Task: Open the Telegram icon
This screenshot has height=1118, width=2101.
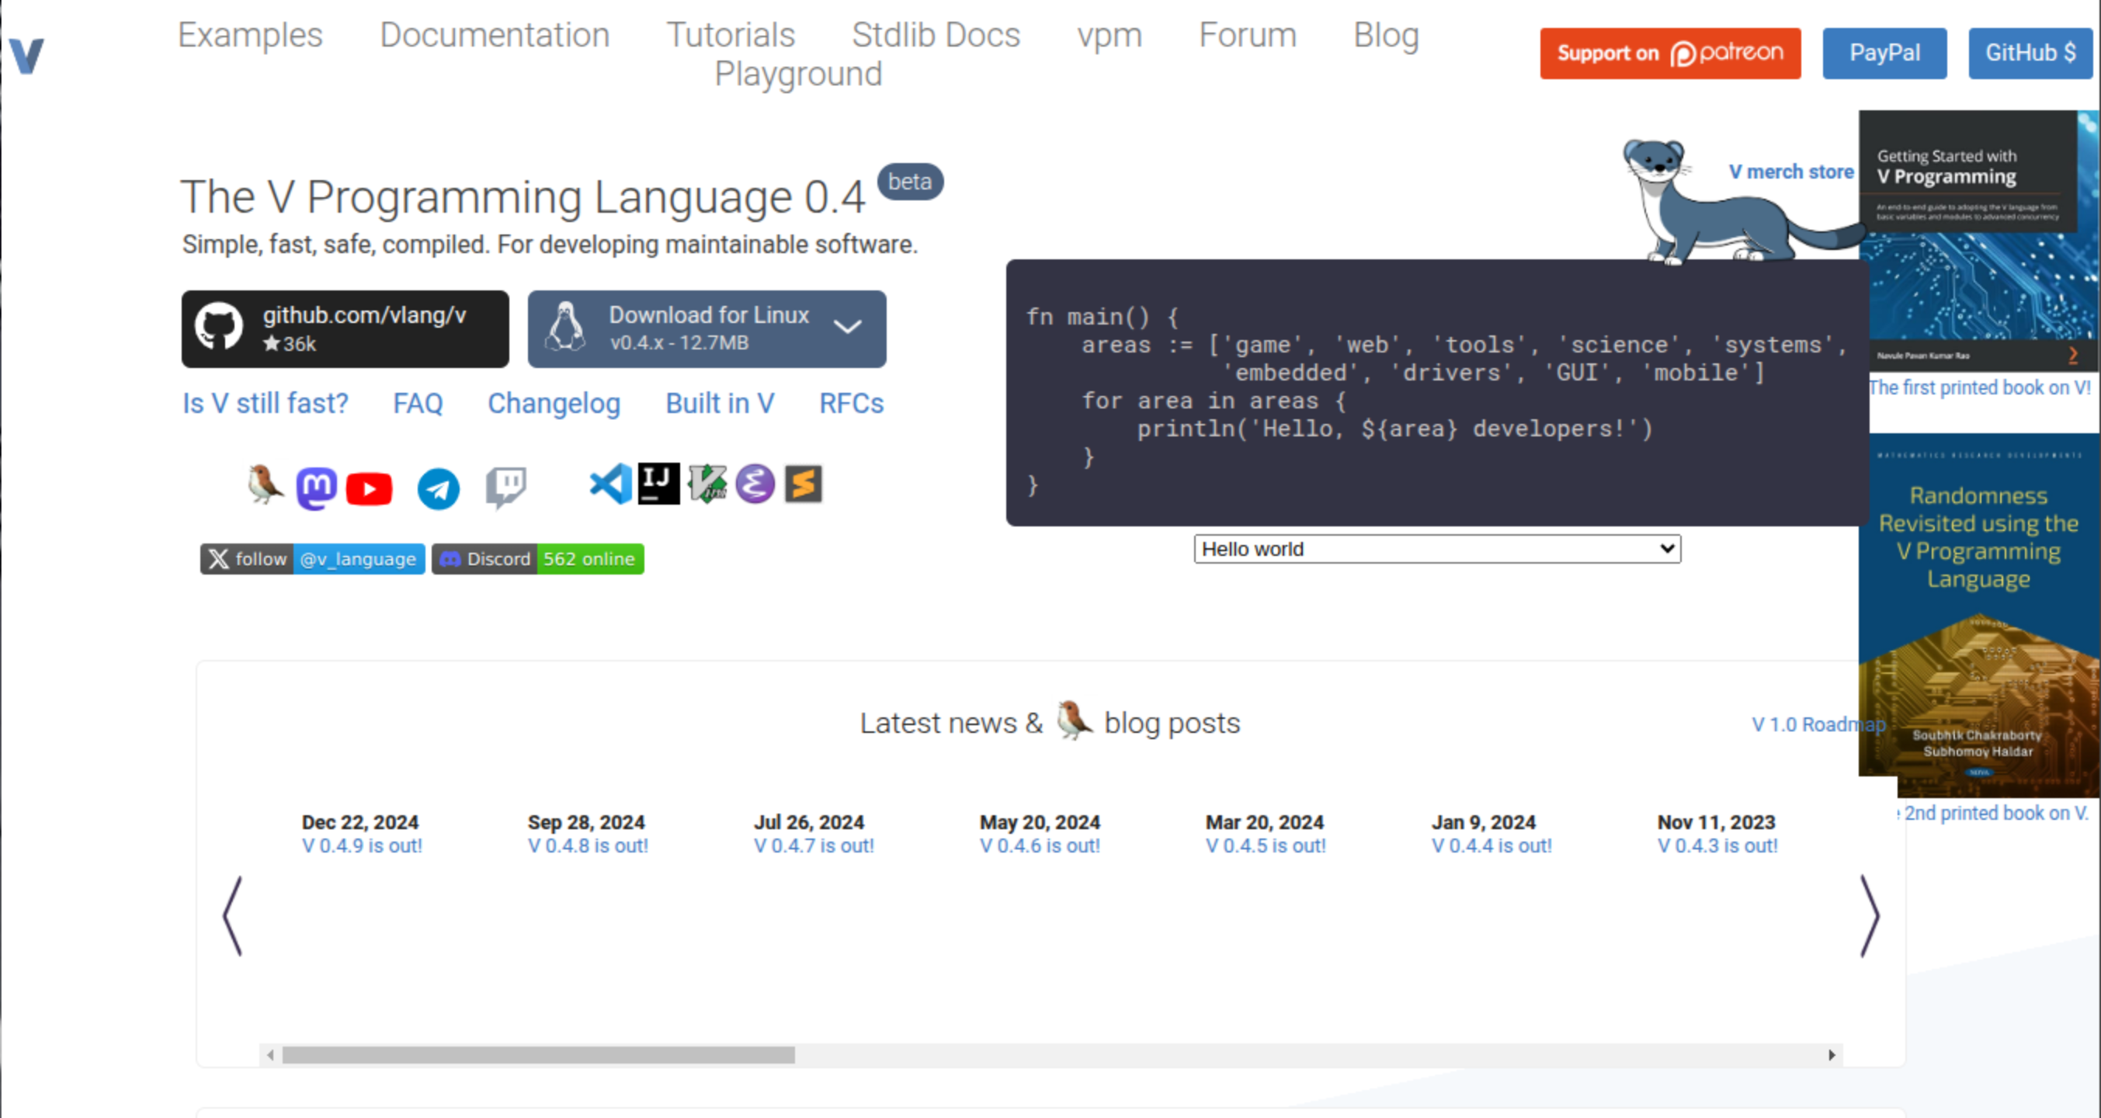Action: point(439,489)
